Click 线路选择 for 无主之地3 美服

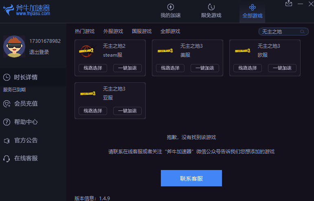[x=170, y=68]
